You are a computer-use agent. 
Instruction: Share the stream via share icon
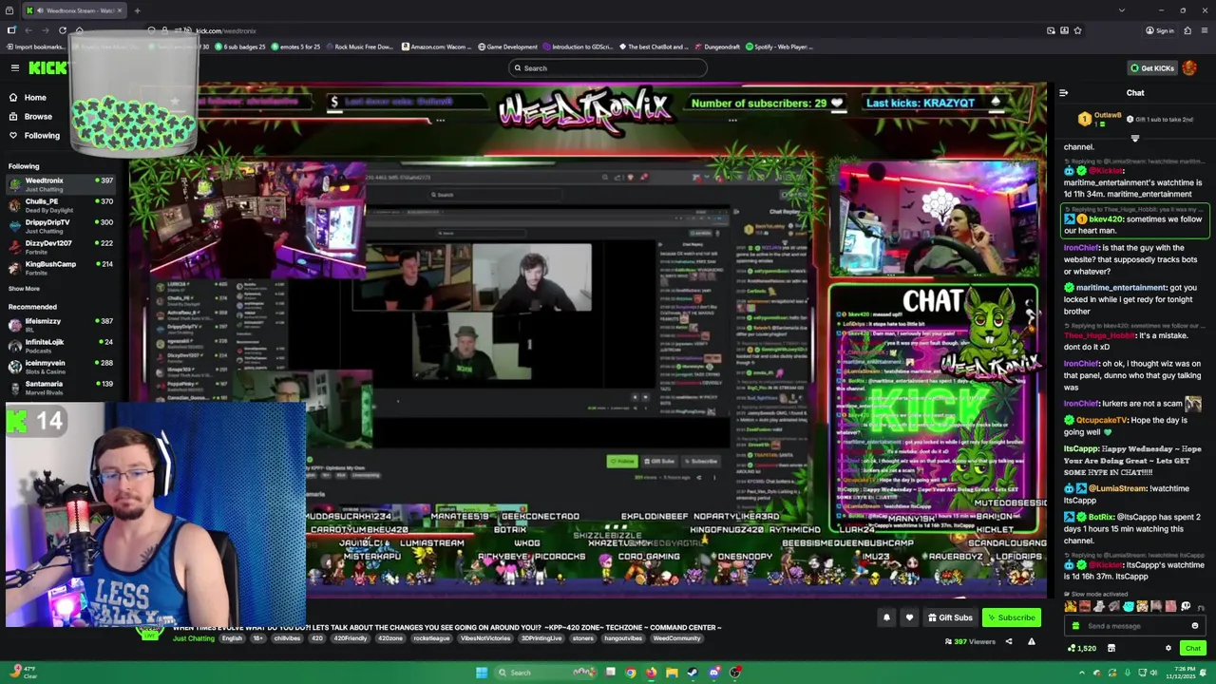[1009, 641]
